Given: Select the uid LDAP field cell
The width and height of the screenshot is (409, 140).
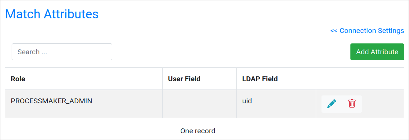Looking at the screenshot, I should [276, 104].
